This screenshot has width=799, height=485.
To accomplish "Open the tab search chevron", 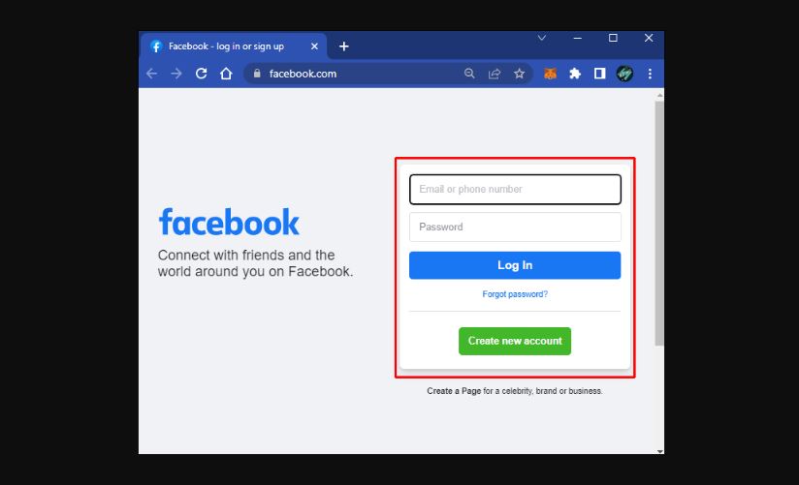I will pyautogui.click(x=542, y=38).
